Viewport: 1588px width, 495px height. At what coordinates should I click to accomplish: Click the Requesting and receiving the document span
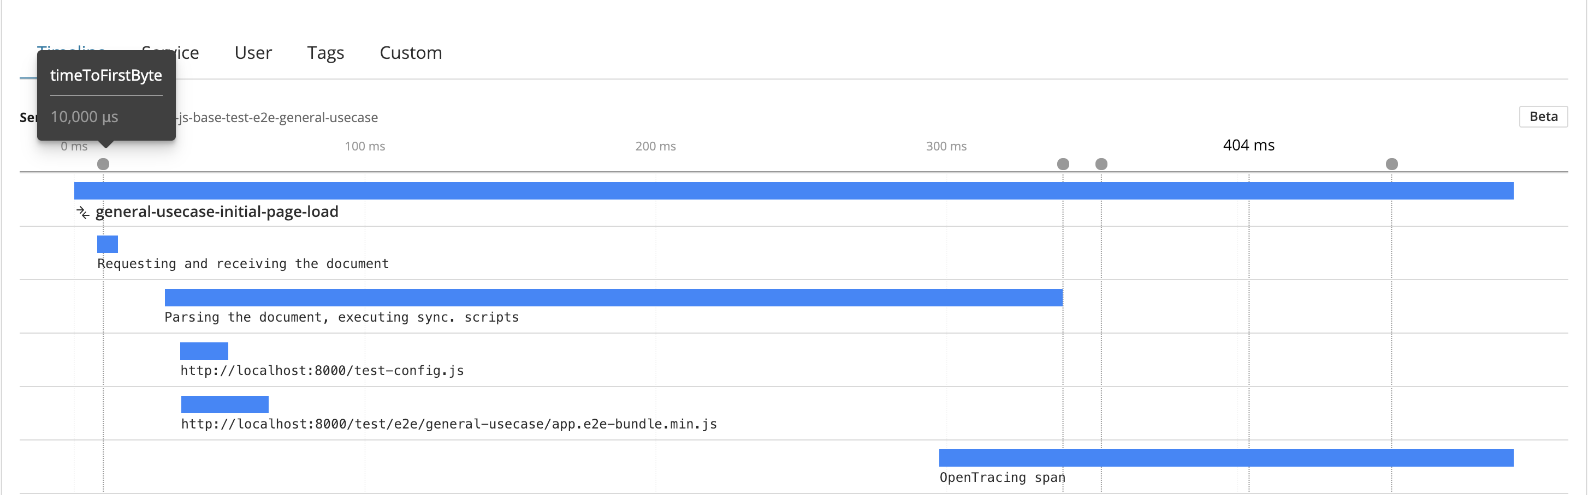108,244
